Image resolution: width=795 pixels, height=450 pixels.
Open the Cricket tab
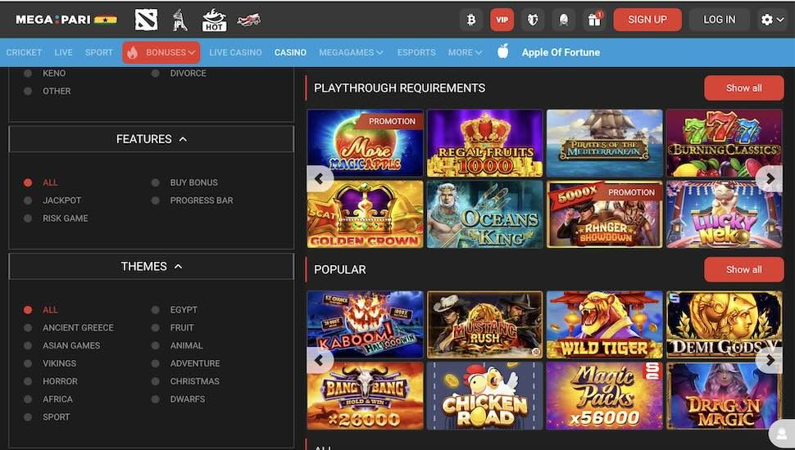24,52
